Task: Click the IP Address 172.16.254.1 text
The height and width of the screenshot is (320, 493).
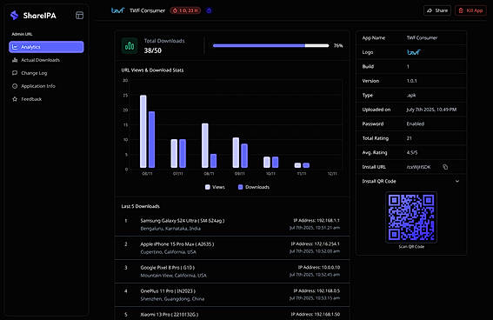Action: pyautogui.click(x=315, y=244)
